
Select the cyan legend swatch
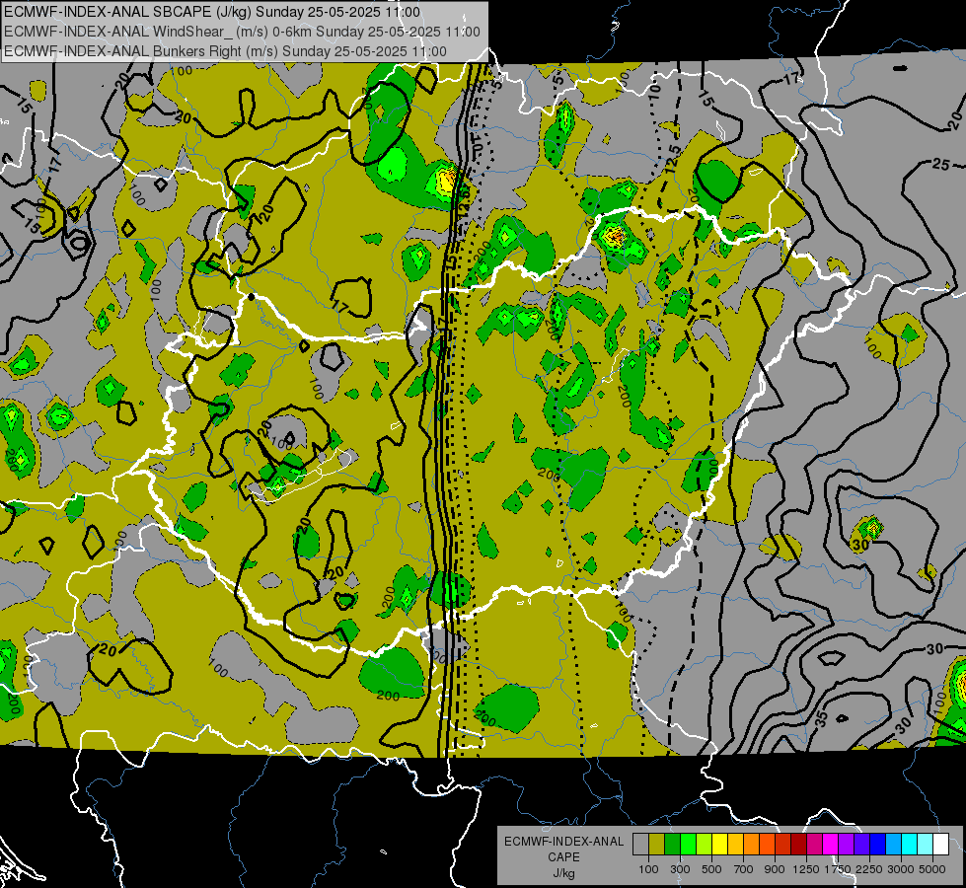[909, 845]
